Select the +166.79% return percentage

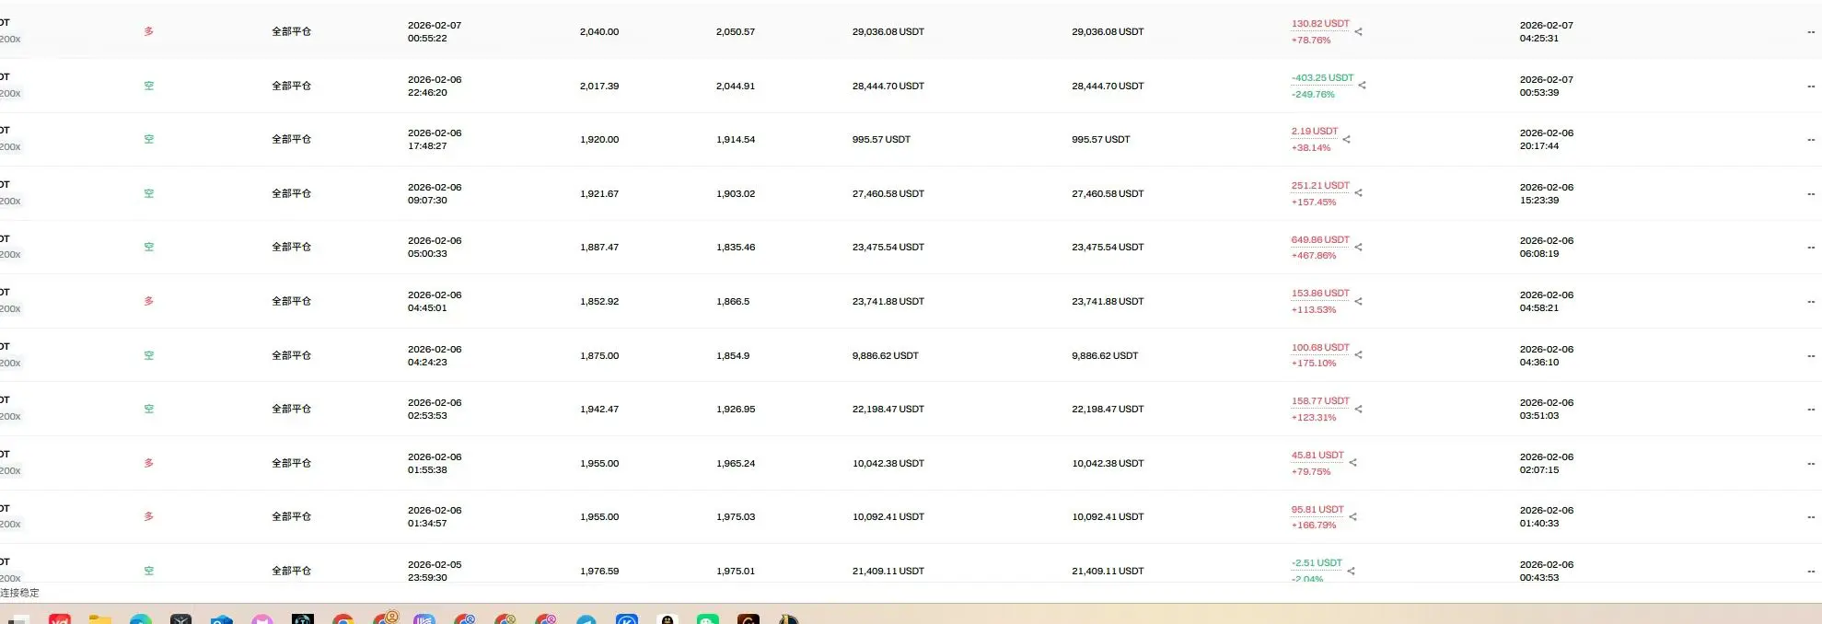click(x=1313, y=526)
